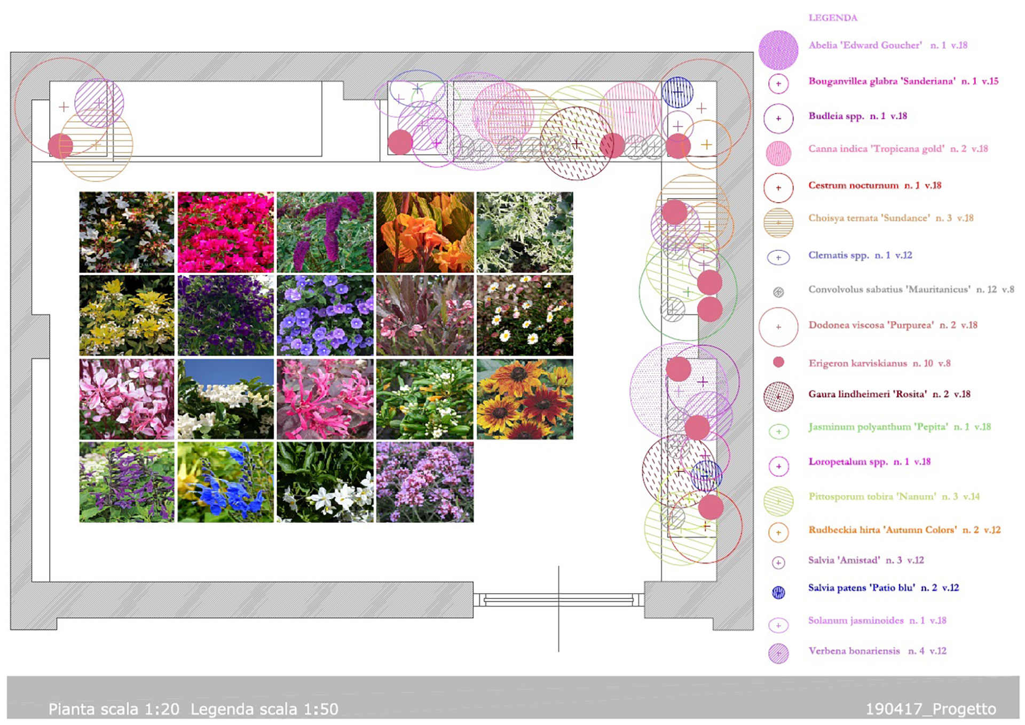Select the Gaura lindheimeri 'Rosita' hatched symbol
This screenshot has height=725, width=1025.
(x=778, y=397)
